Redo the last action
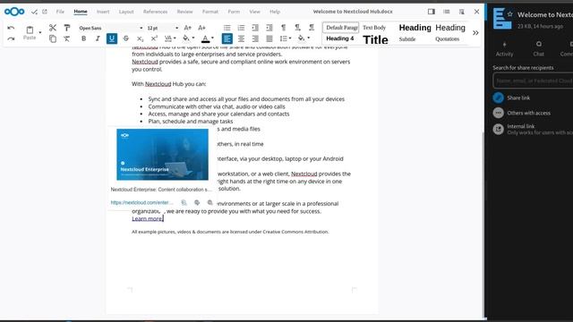This screenshot has width=573, height=322. point(11,38)
